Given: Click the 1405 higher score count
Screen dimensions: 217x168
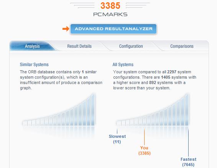Looking at the screenshot, I should 166,77.
